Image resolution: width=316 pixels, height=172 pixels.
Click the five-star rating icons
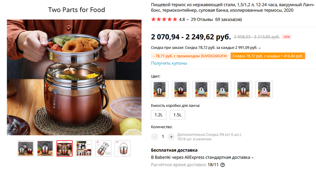pos(164,19)
